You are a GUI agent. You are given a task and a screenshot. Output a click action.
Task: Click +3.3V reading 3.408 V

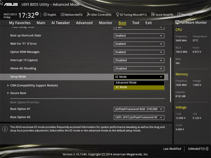pyautogui.click(x=180, y=129)
